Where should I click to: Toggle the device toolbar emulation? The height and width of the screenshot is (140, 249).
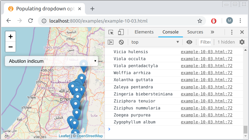click(x=121, y=32)
